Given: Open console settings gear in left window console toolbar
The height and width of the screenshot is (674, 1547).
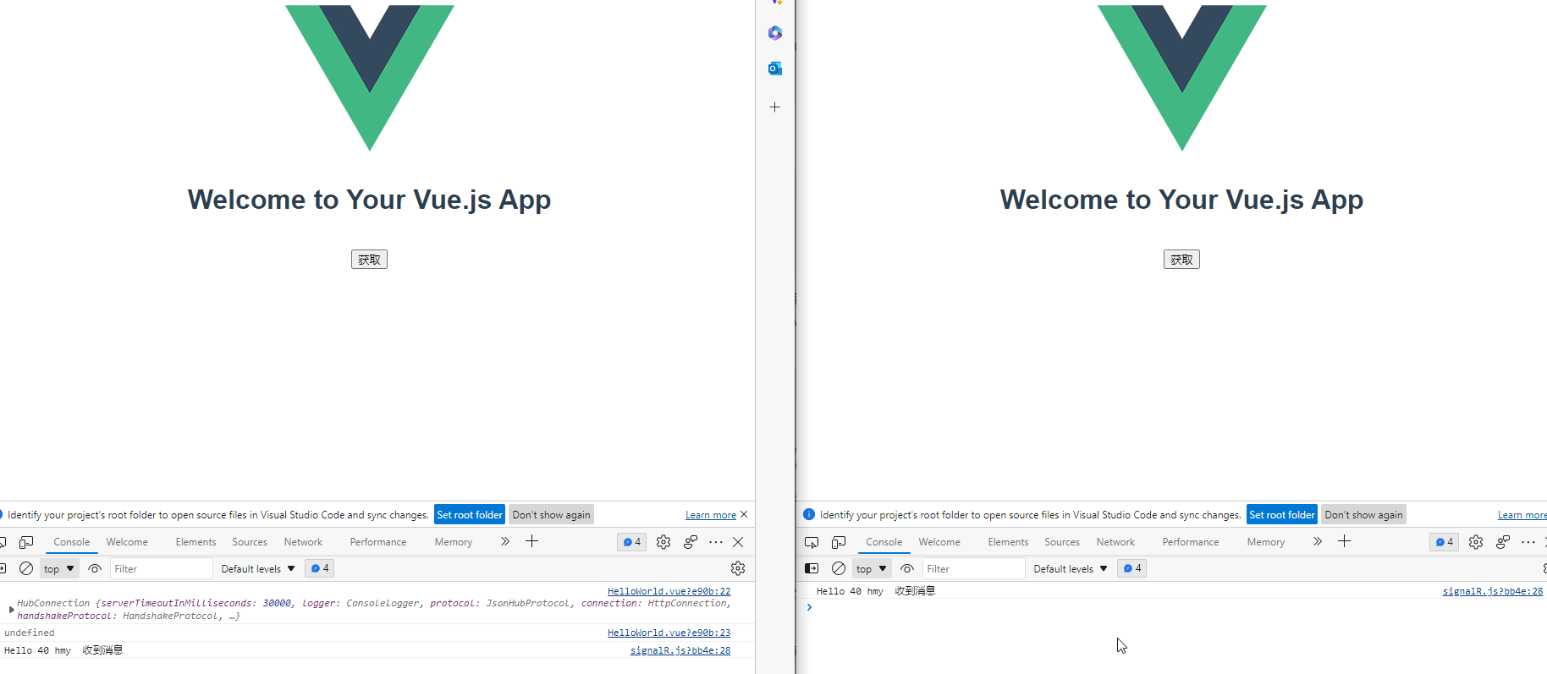Looking at the screenshot, I should (x=738, y=568).
